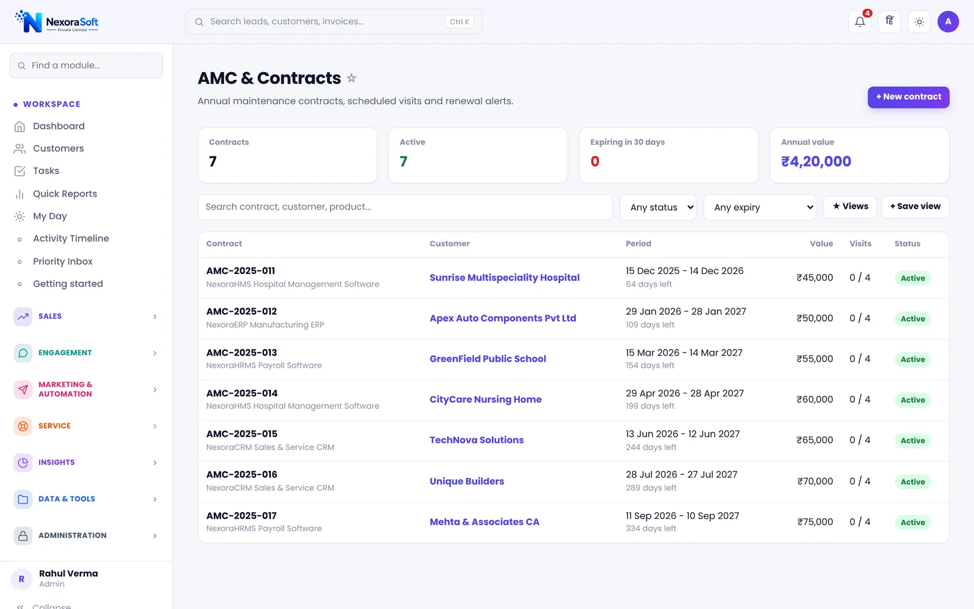Open the notifications bell
This screenshot has height=609, width=974.
860,22
